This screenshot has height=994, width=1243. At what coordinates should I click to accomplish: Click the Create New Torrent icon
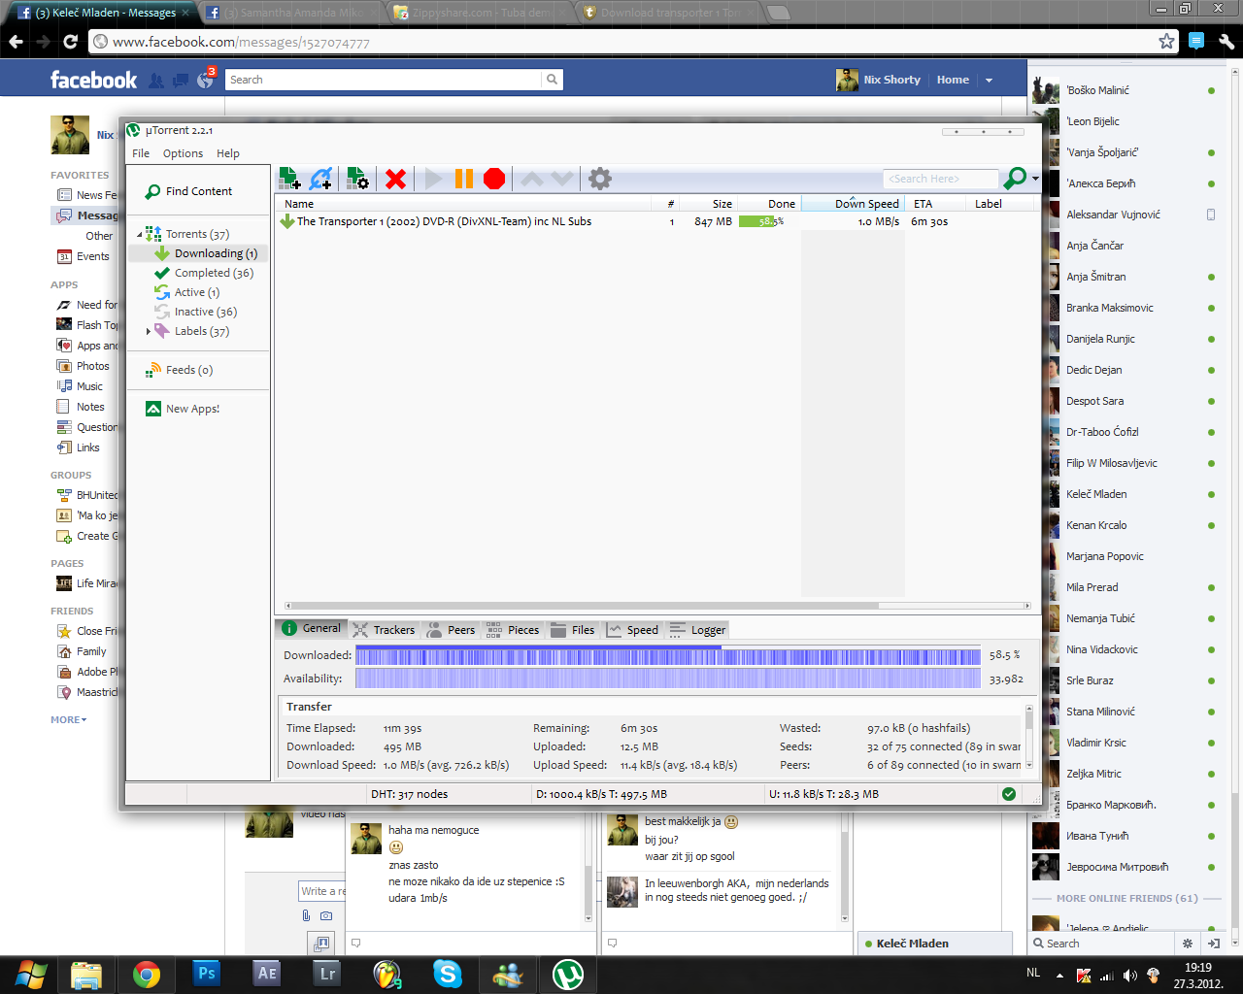(x=357, y=179)
